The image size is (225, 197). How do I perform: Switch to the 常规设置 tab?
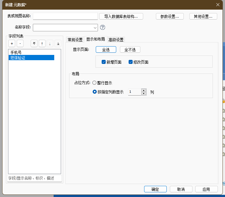pos(75,40)
